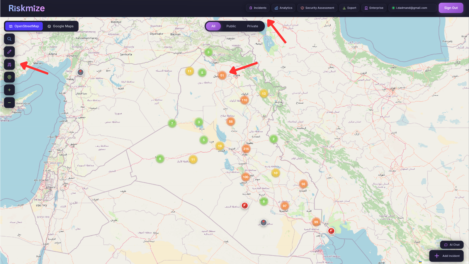The image size is (469, 264).
Task: Select the All incidents filter tab
Action: pos(213,26)
